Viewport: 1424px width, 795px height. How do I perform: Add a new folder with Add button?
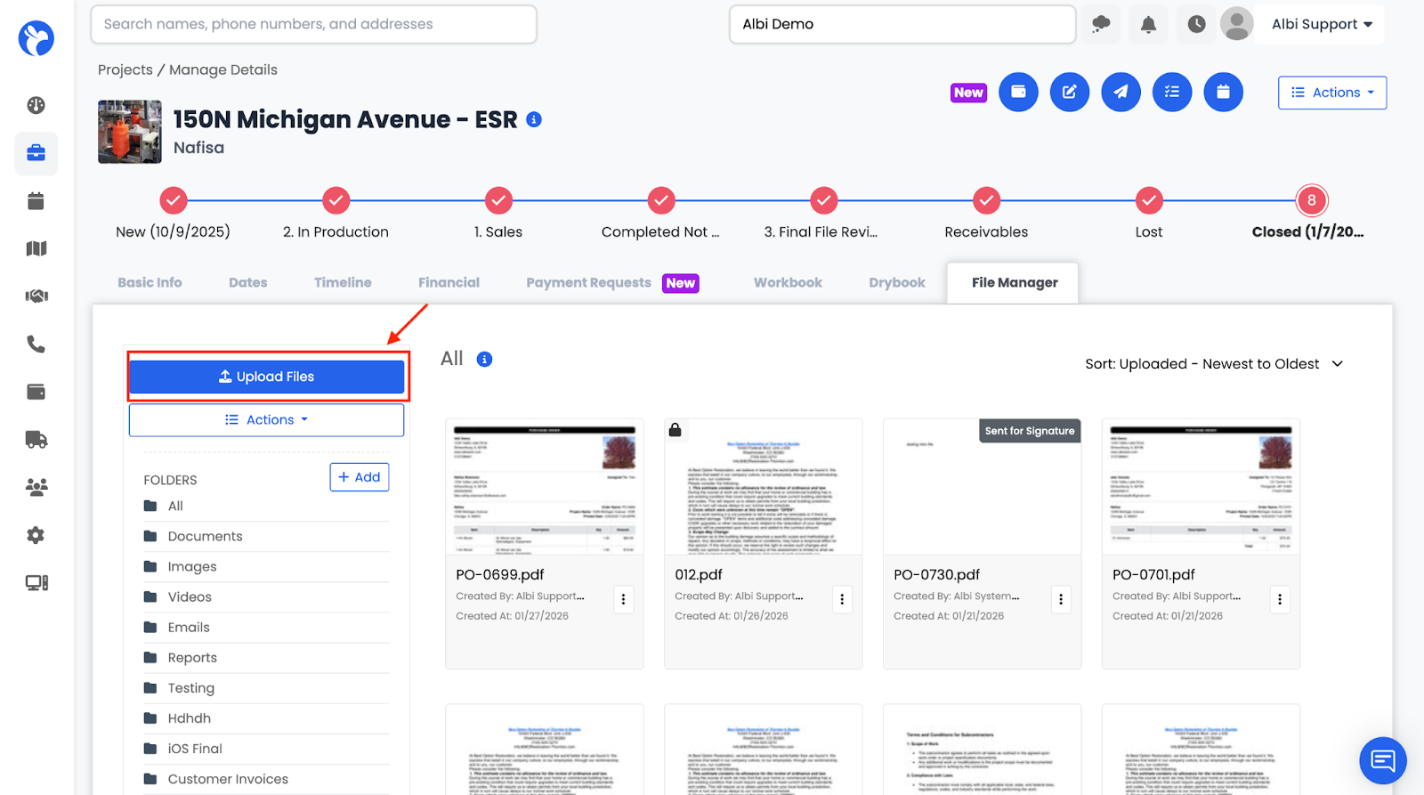(359, 477)
